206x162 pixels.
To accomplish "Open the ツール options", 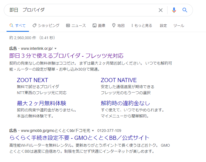I will [x=179, y=25].
